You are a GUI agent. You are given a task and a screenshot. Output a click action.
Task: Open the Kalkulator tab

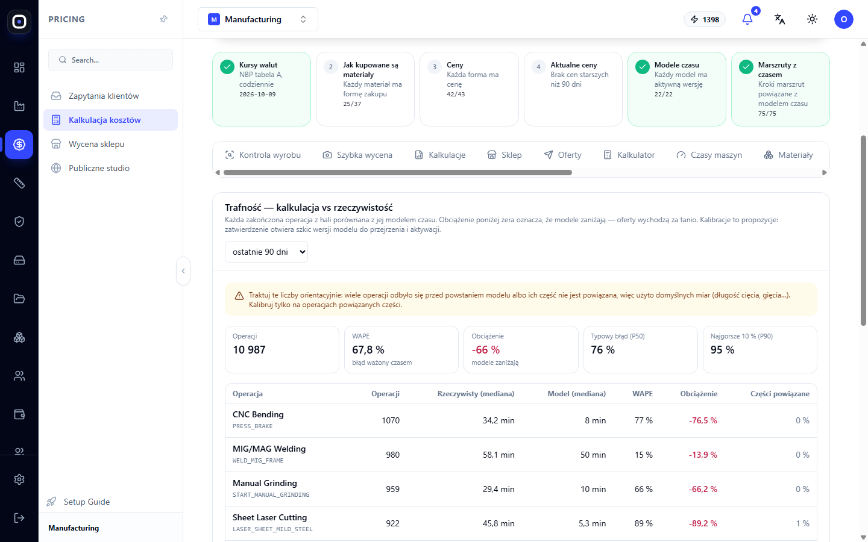click(x=629, y=155)
